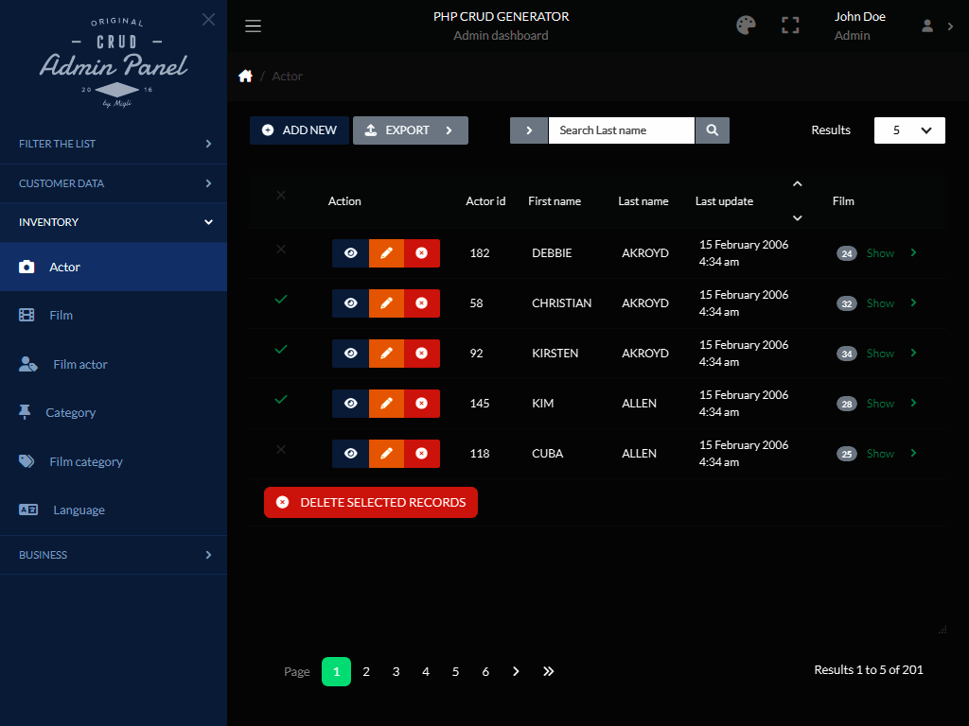Deselect the checked CHRISTIAN row
The width and height of the screenshot is (969, 726).
coord(281,300)
